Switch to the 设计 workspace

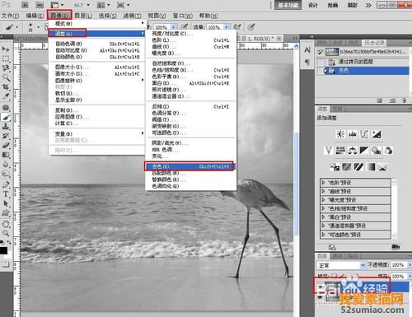coord(313,5)
